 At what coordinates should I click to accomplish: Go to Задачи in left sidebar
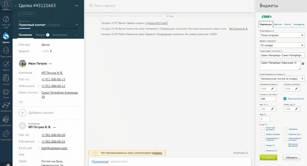(x=6, y=65)
